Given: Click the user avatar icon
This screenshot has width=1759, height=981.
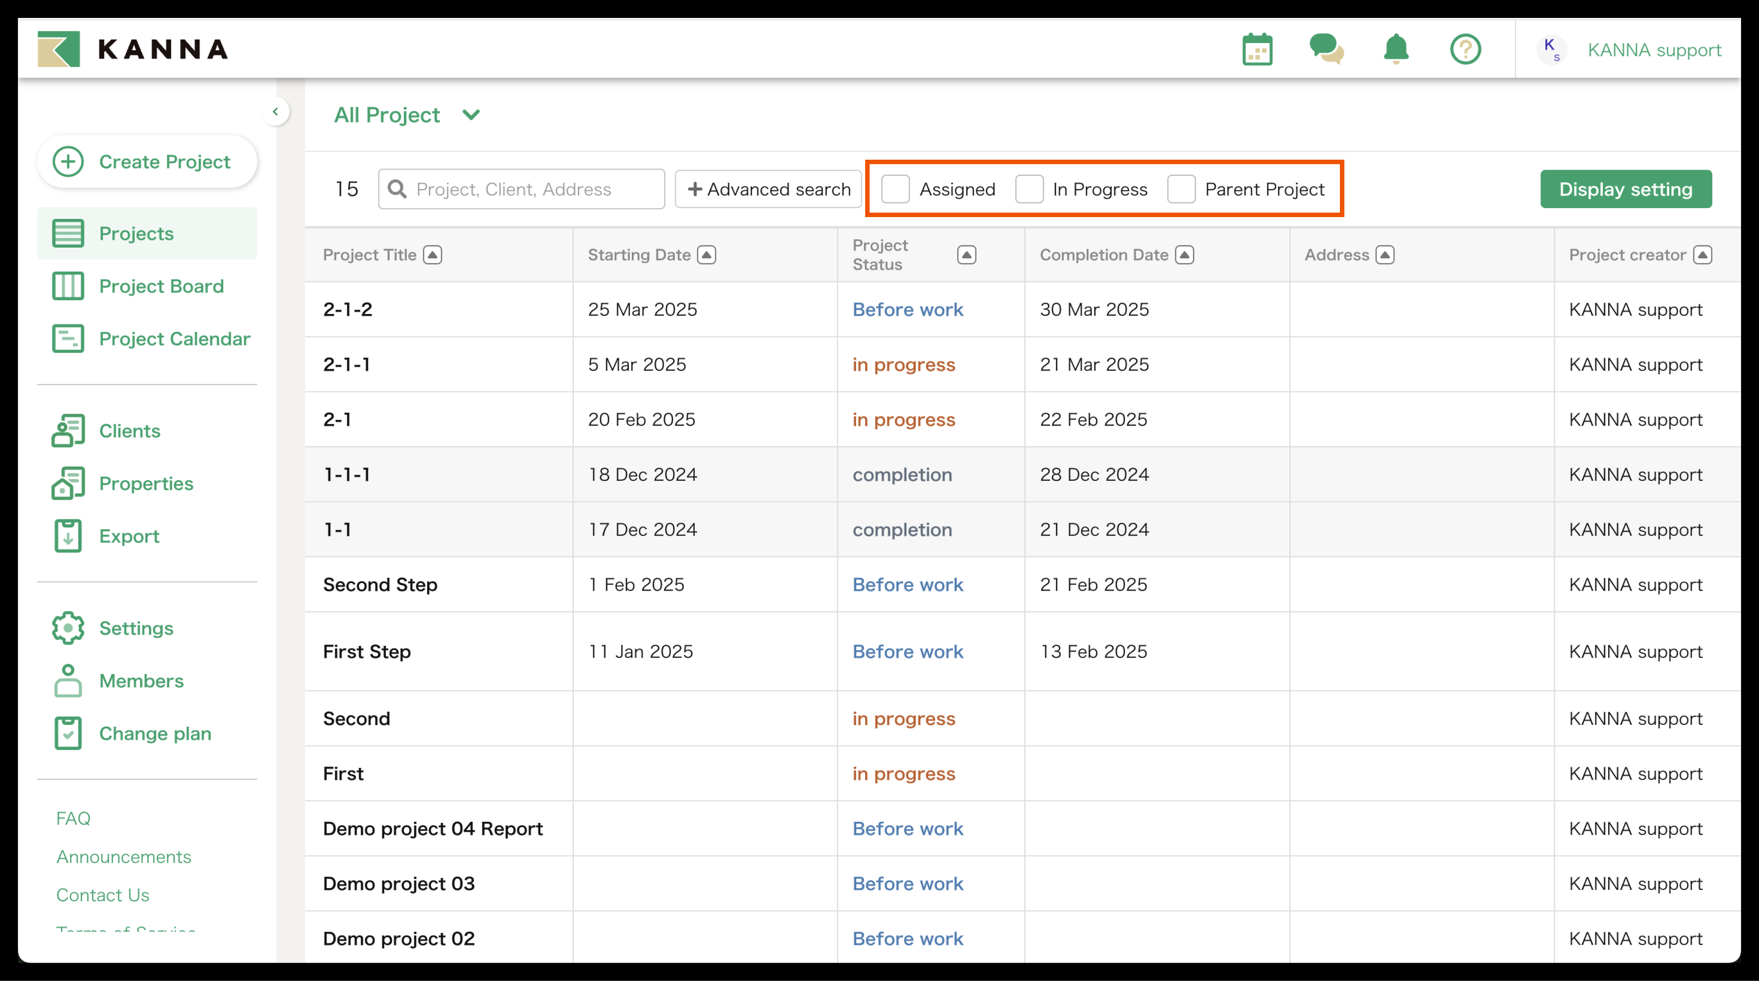Looking at the screenshot, I should point(1551,50).
